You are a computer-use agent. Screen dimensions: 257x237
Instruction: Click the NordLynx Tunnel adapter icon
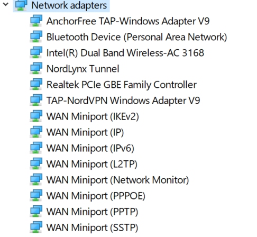[x=36, y=68]
